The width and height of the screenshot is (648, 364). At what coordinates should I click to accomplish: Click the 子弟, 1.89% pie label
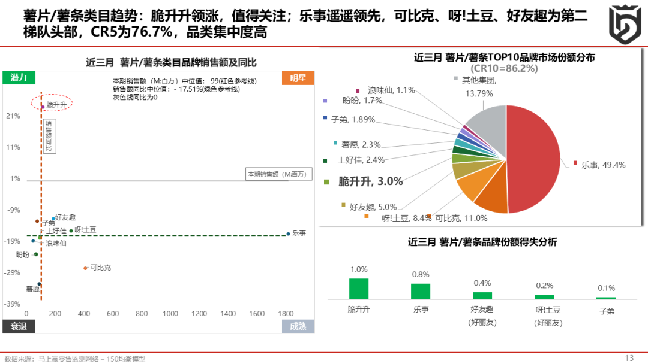[353, 120]
